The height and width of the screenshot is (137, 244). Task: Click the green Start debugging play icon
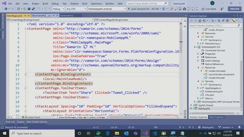129,9
